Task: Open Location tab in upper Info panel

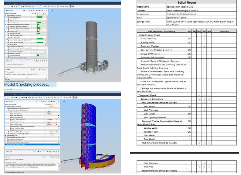Action: tap(14, 75)
